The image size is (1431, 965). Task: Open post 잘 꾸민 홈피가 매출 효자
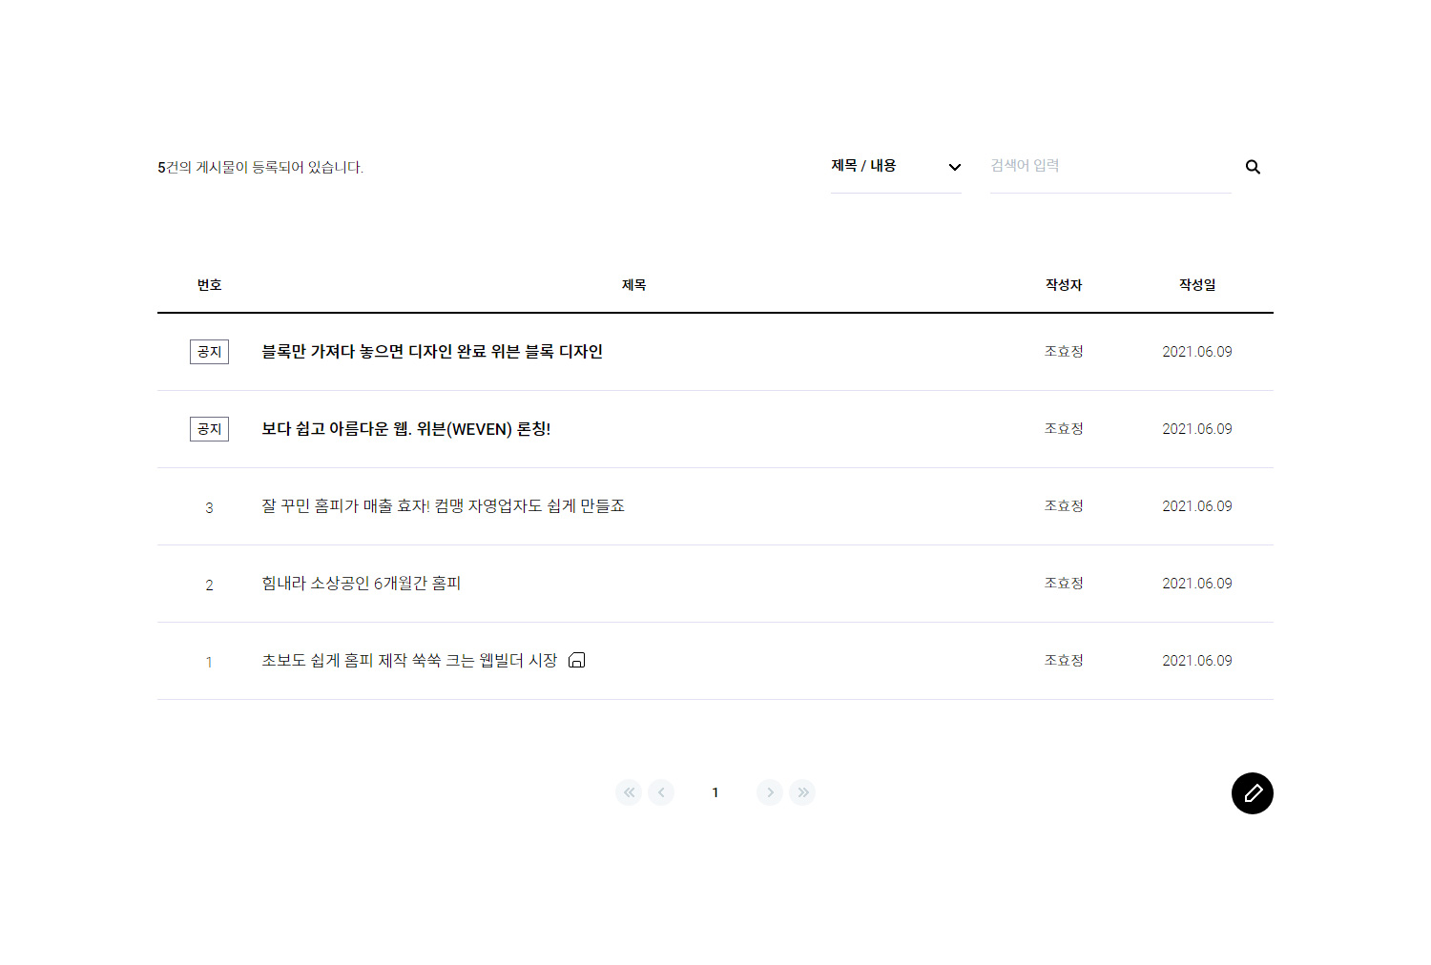(x=444, y=506)
